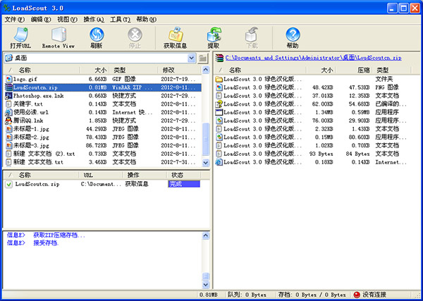Click the 存档: 0 Bytes / 0 Bytes status entry
Screen dimensions: 423x301
(x=312, y=295)
